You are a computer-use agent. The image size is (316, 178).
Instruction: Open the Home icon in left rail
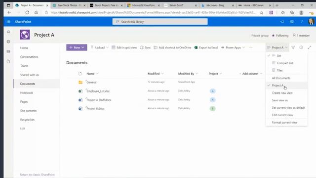pos(8,32)
